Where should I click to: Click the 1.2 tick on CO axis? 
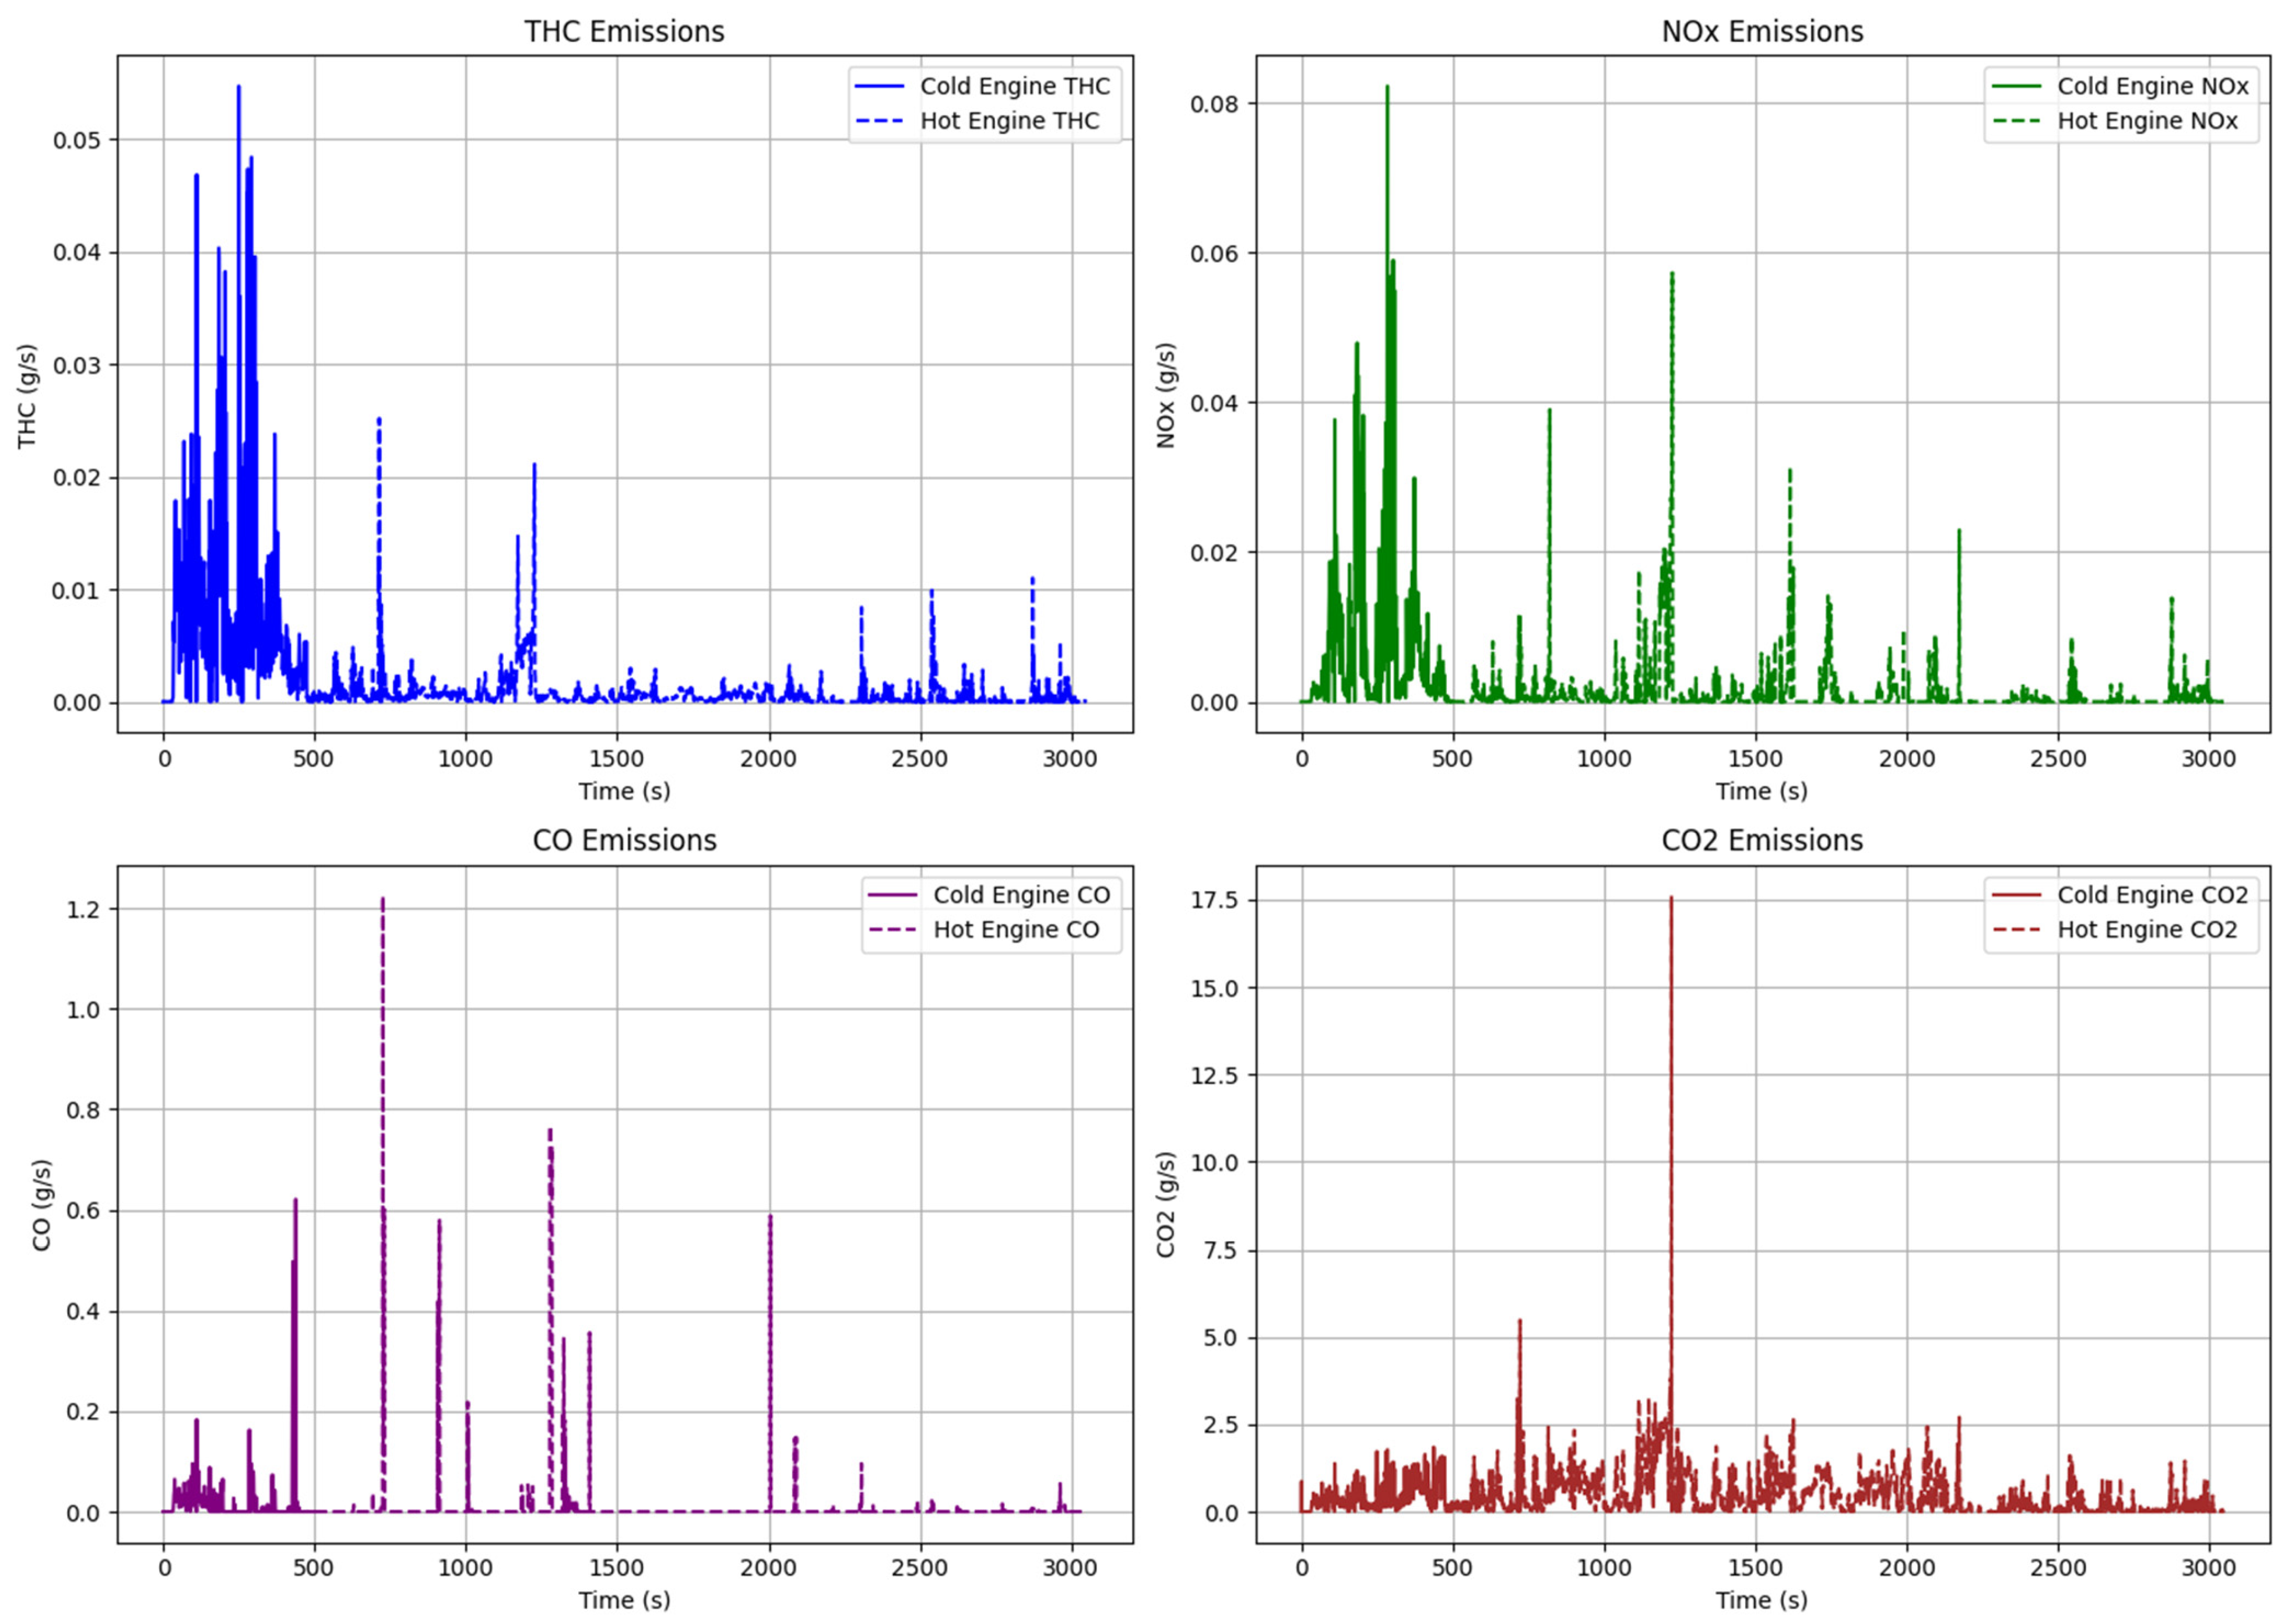tap(83, 909)
